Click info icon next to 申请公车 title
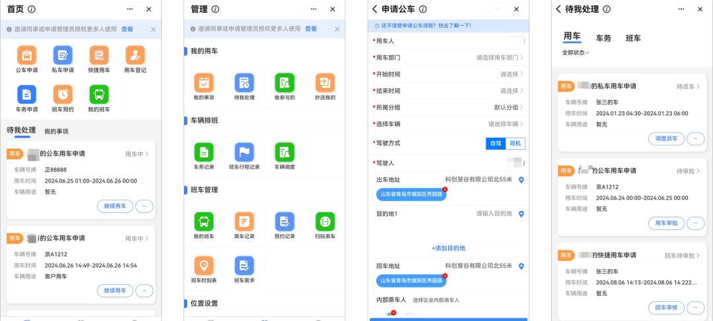 [x=423, y=9]
